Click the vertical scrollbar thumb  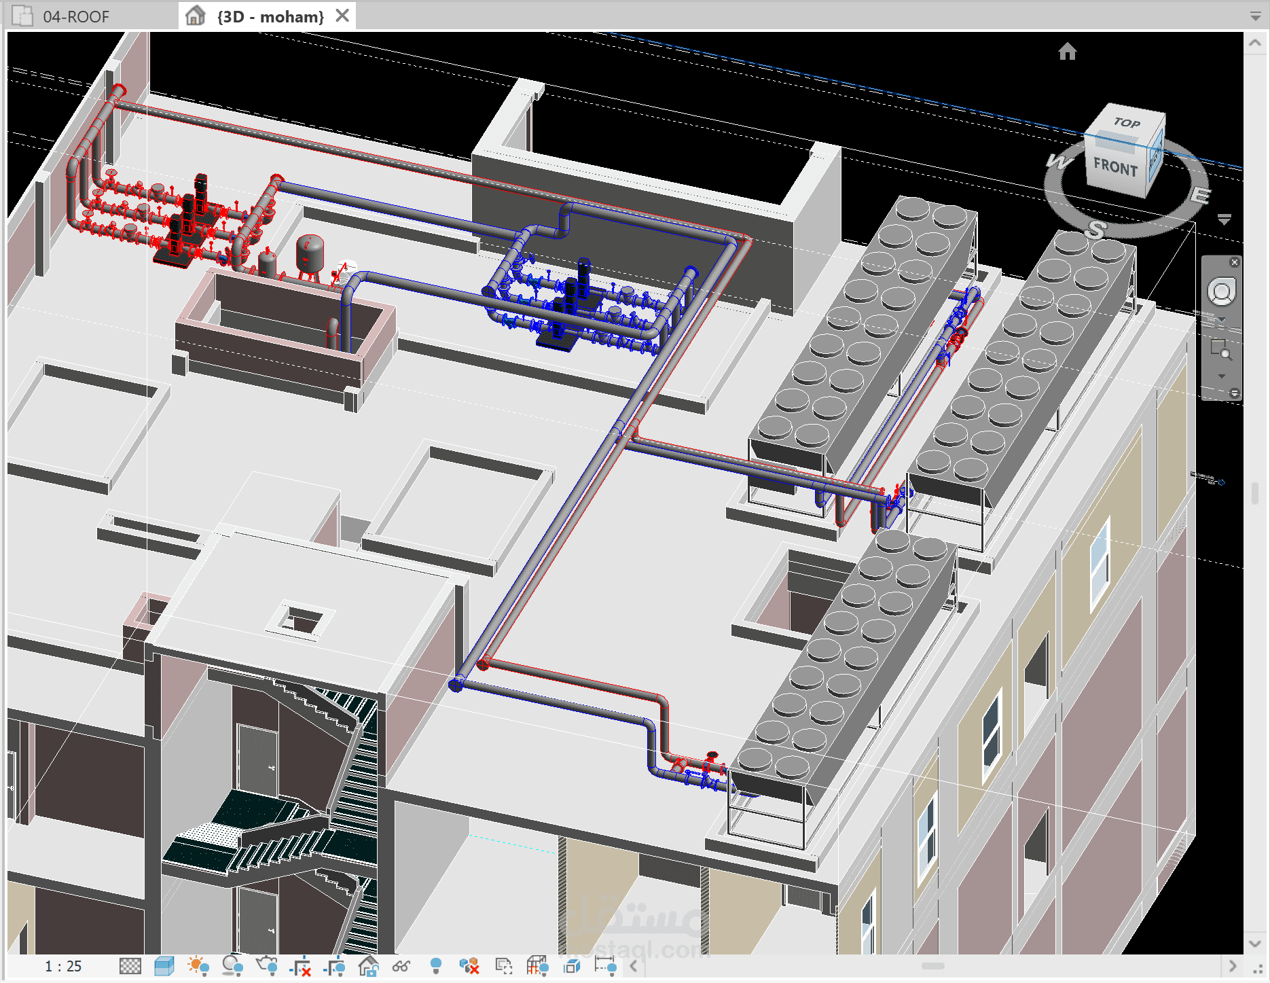pyautogui.click(x=1255, y=493)
